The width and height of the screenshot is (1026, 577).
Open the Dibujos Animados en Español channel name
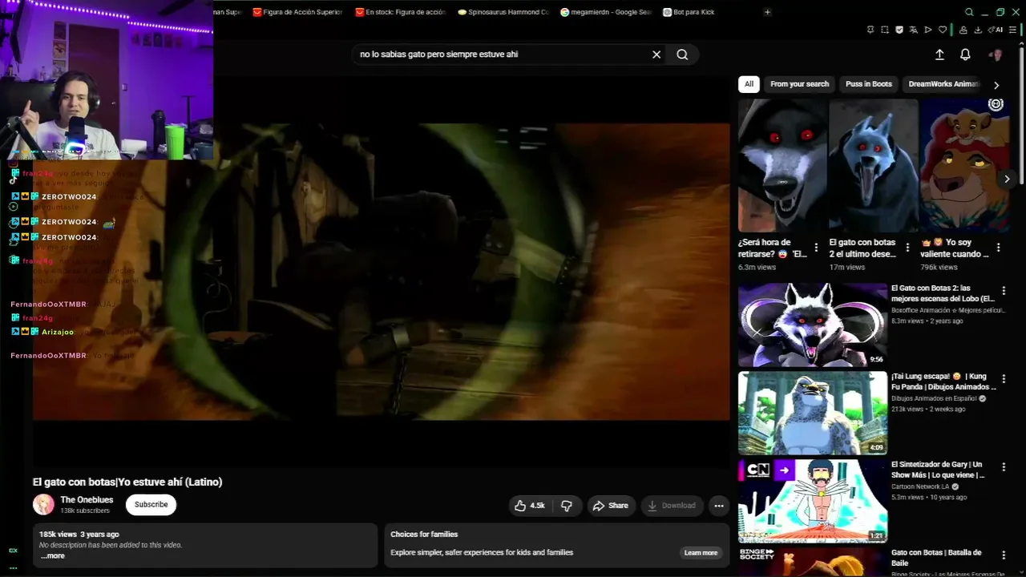[934, 398]
